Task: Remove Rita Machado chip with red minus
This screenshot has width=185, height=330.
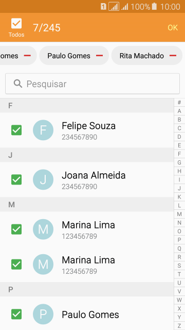Action: (173, 56)
